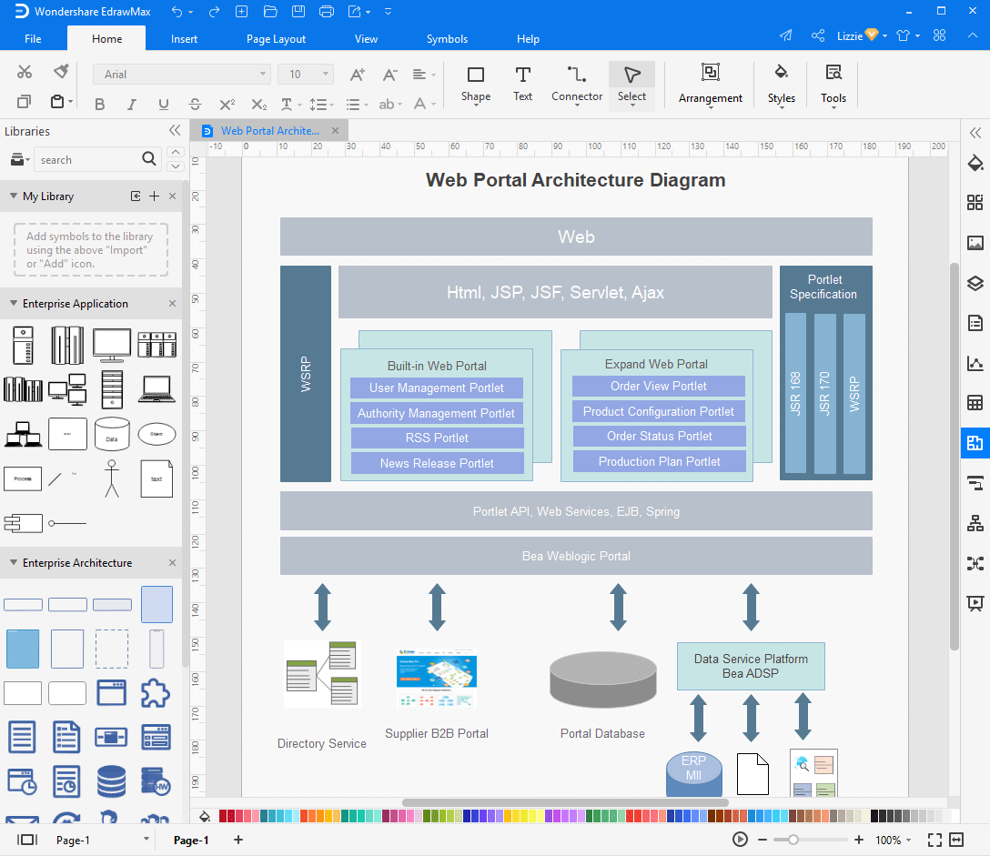
Task: Click the Add page plus button
Action: click(x=238, y=840)
